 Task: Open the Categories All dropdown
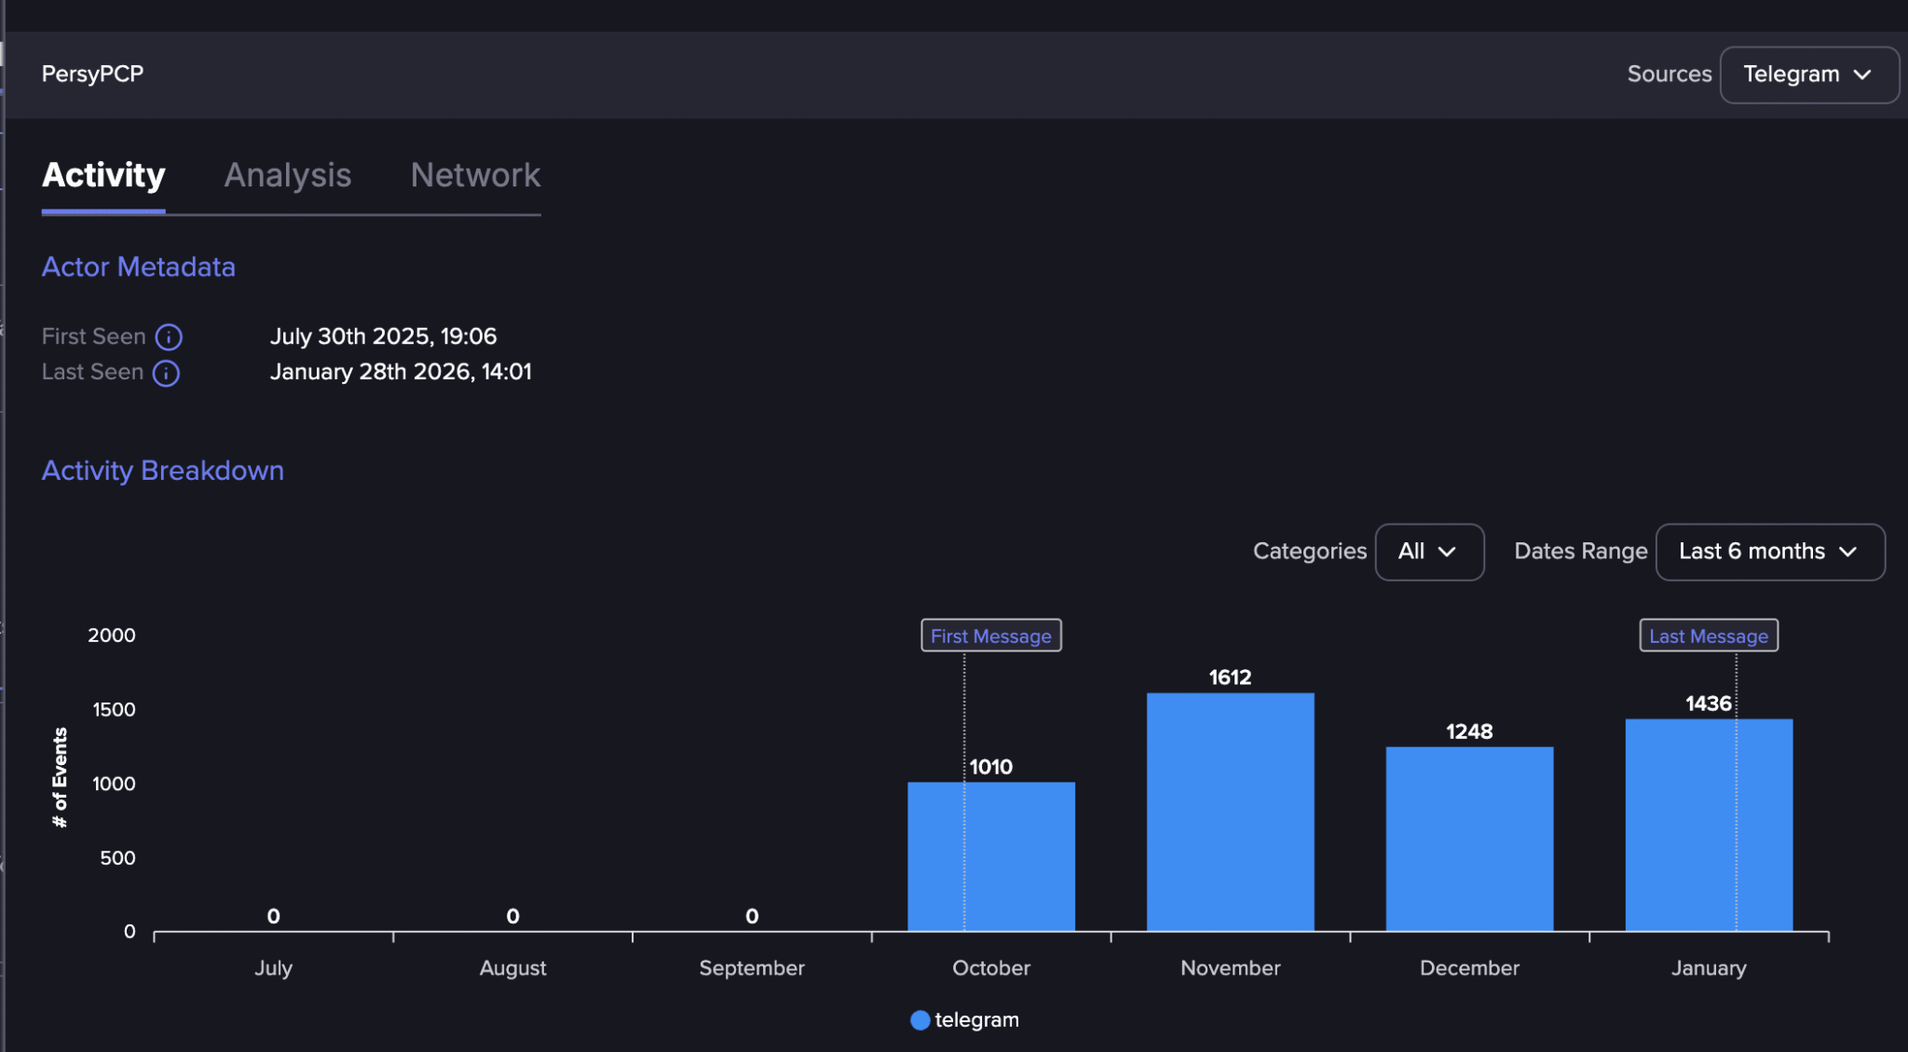click(1429, 552)
